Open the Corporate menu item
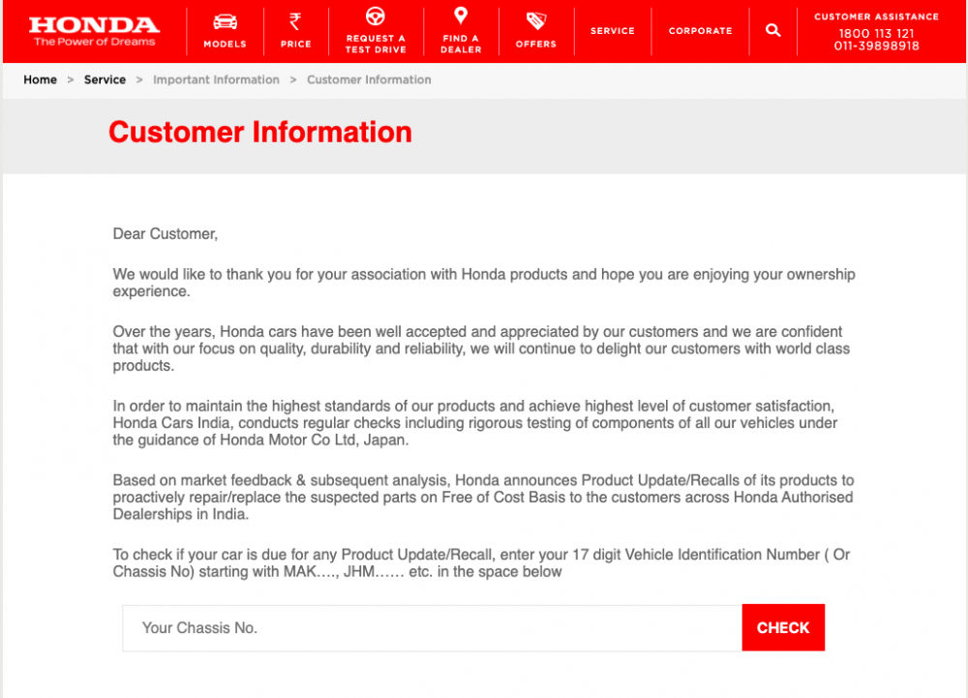The width and height of the screenshot is (968, 698). [700, 31]
